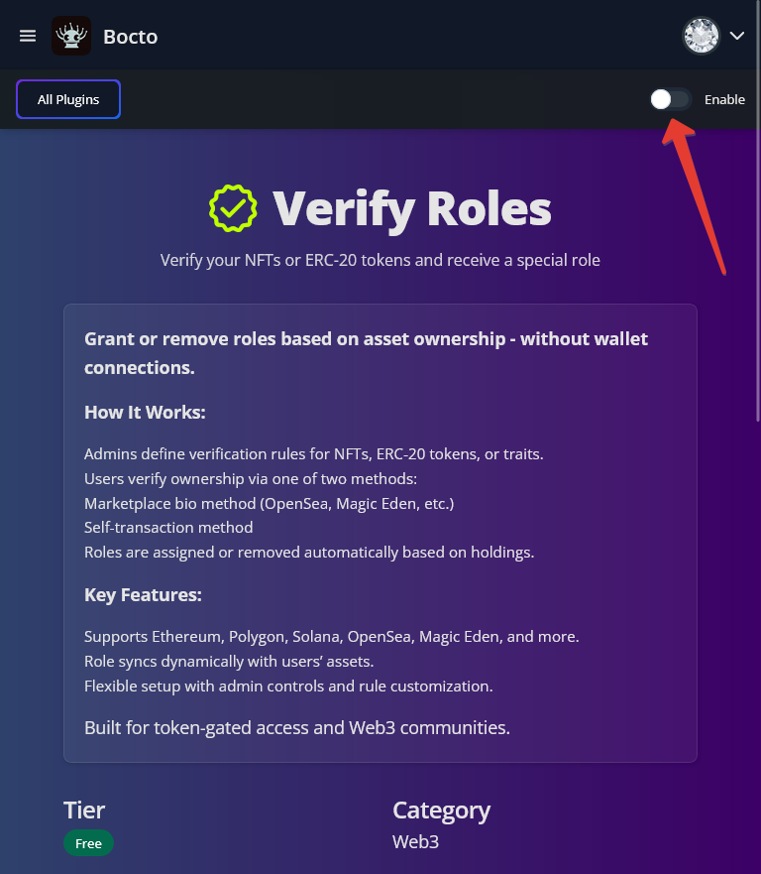
Task: Click the green verified badge icon
Action: coord(233,208)
